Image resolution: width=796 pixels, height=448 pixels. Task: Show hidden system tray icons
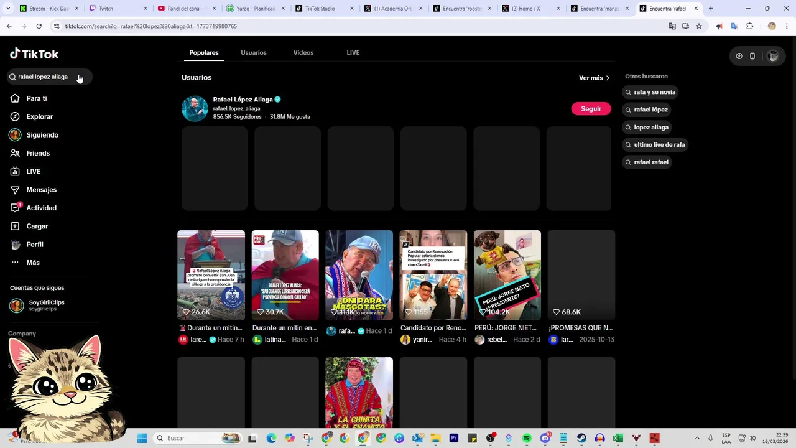pos(697,438)
